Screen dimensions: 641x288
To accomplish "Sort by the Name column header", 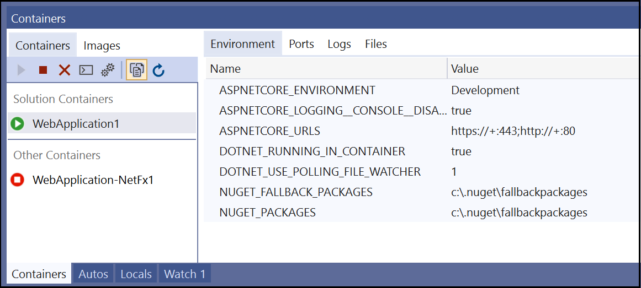I will pyautogui.click(x=326, y=69).
